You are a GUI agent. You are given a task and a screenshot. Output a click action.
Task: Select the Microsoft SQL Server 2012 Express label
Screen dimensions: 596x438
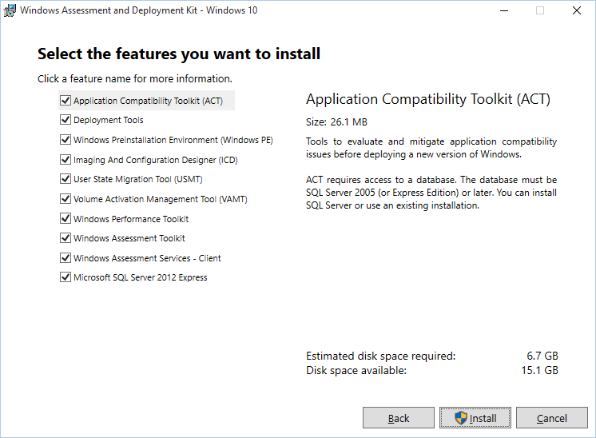tap(140, 278)
